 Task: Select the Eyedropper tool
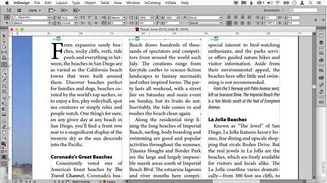[4, 127]
